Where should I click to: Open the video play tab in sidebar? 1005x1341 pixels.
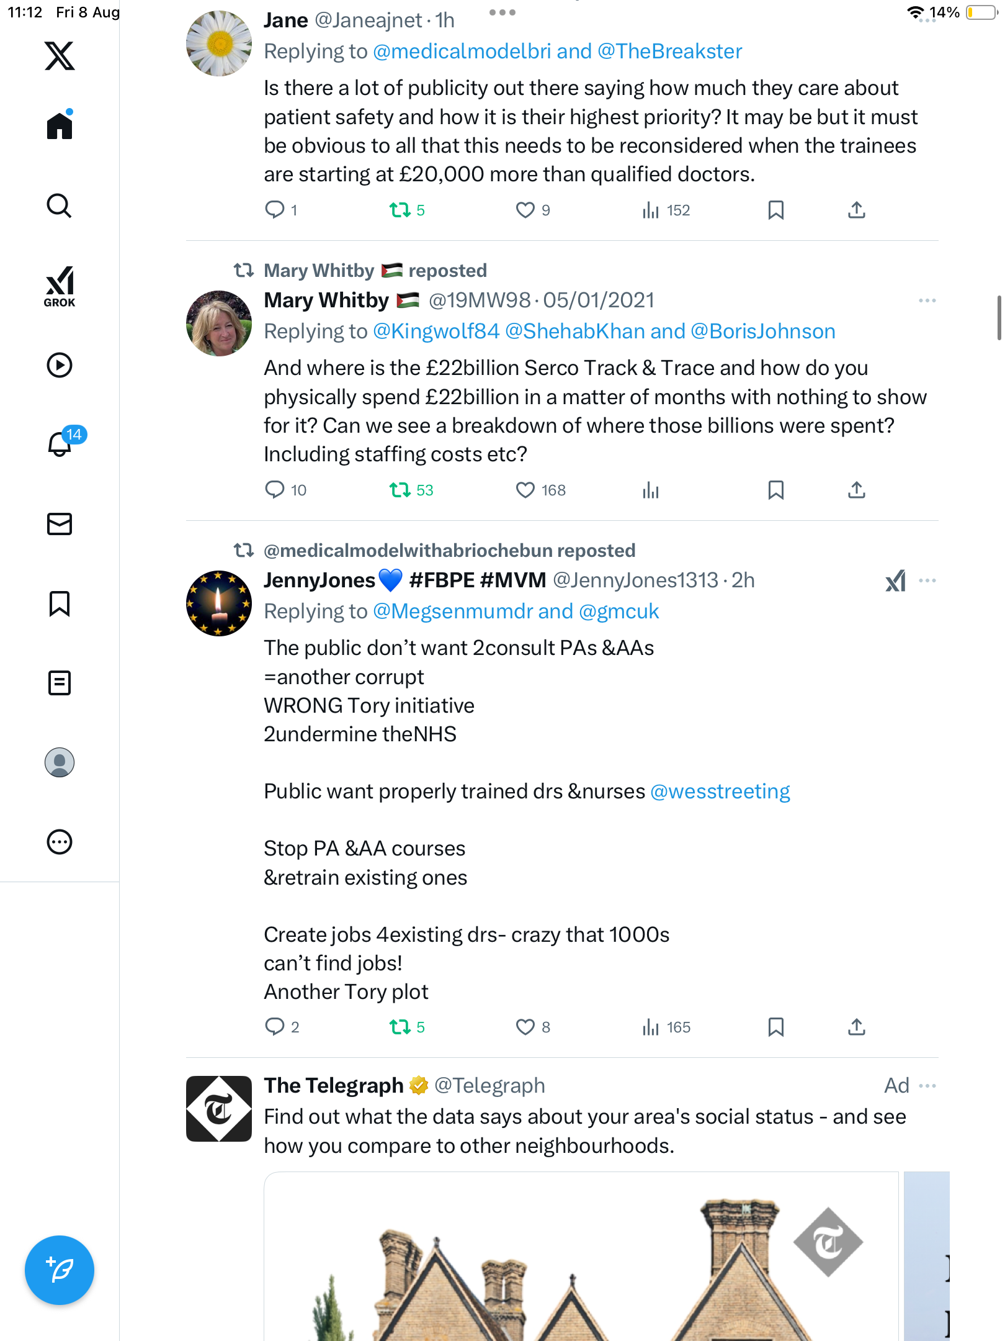pyautogui.click(x=60, y=365)
